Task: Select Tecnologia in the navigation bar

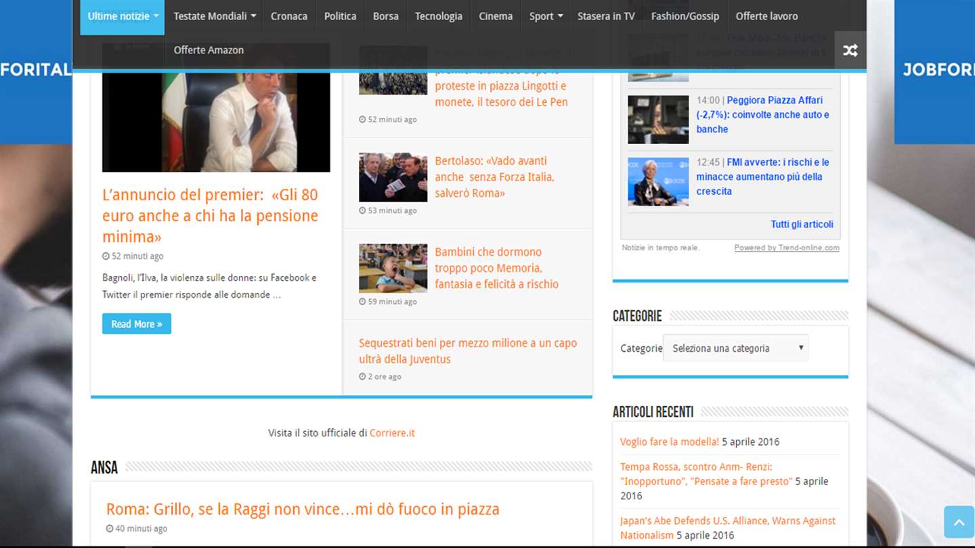Action: click(439, 16)
